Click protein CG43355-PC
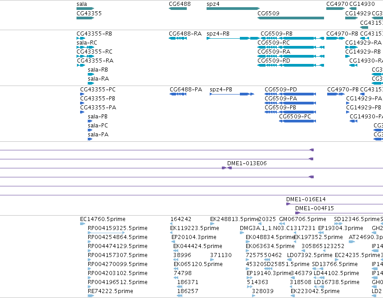The width and height of the screenshot is (383, 298). pos(82,94)
